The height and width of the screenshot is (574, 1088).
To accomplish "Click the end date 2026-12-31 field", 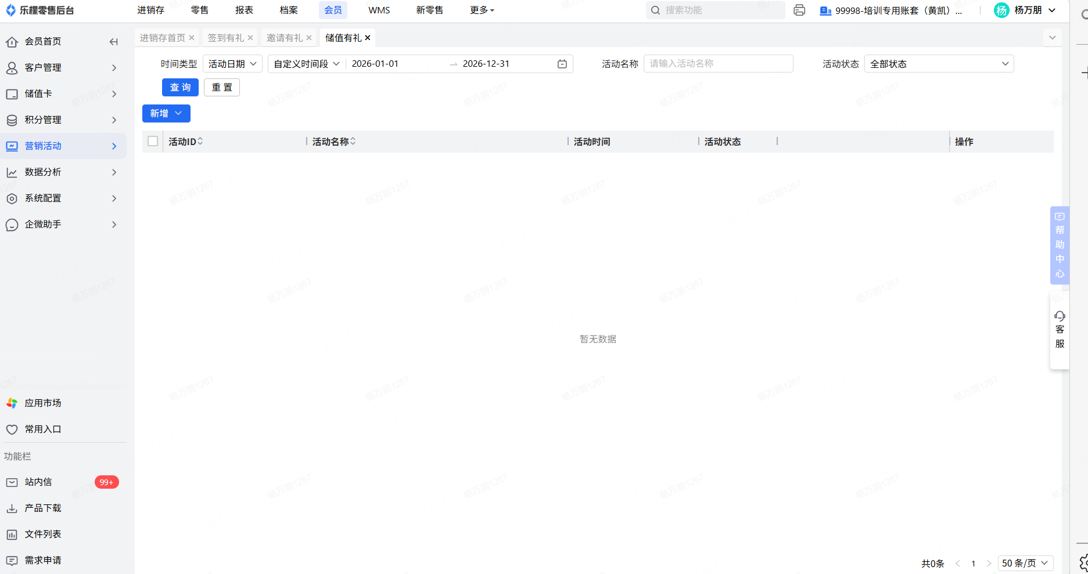I will 505,64.
